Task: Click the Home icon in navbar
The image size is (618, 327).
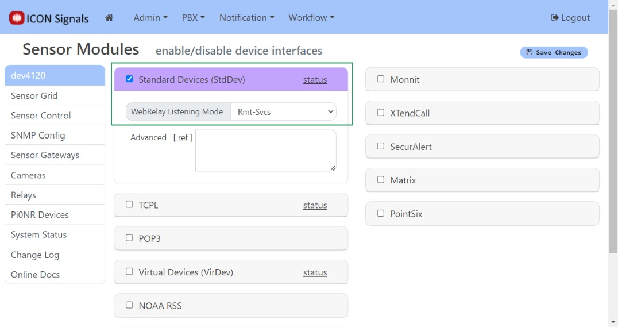Action: tap(109, 18)
